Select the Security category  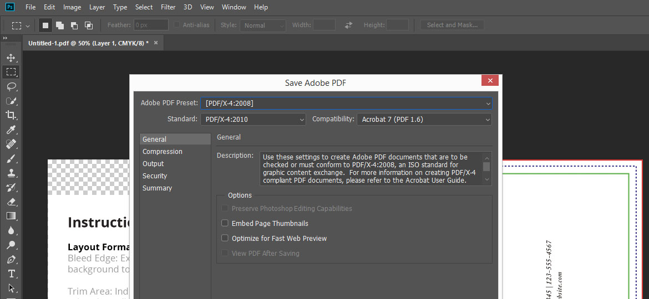(175, 176)
